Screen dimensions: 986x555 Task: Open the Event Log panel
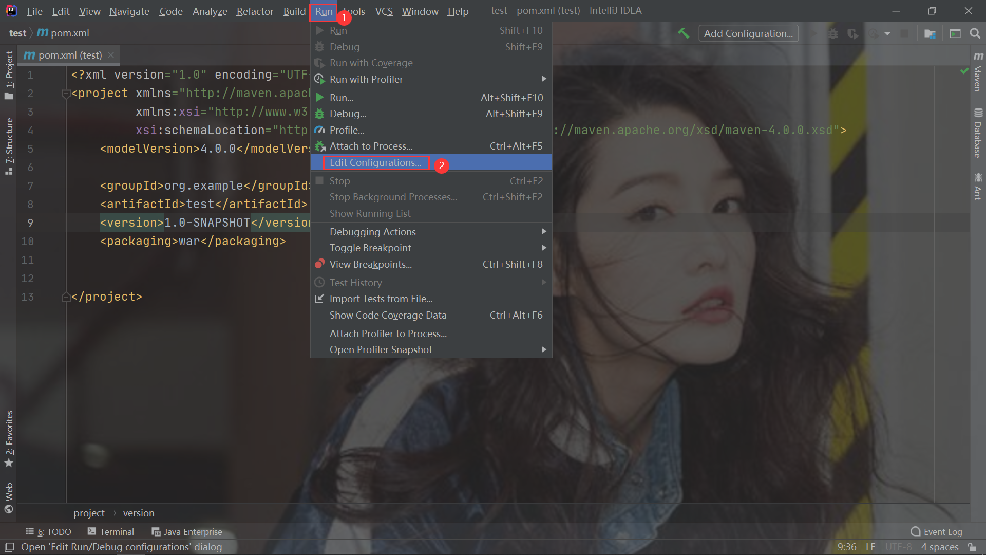pos(936,532)
